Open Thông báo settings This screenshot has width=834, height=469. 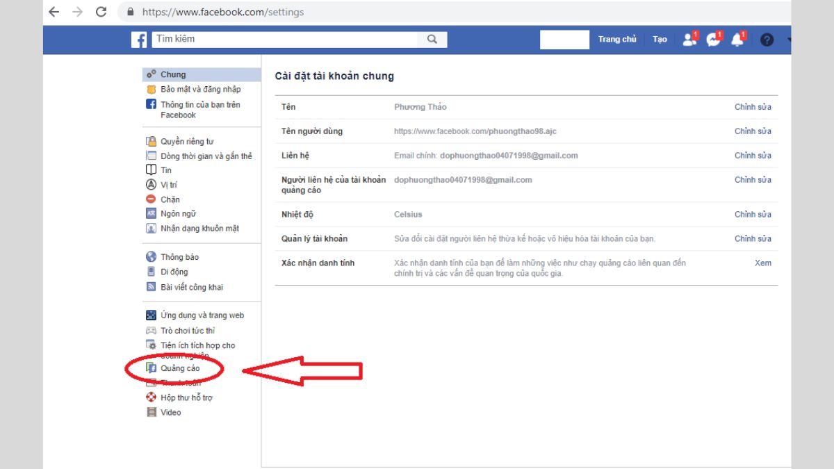(x=179, y=257)
